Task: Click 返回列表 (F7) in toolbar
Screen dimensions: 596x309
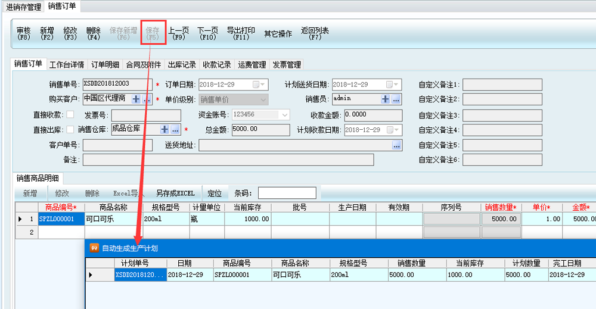Action: point(315,33)
